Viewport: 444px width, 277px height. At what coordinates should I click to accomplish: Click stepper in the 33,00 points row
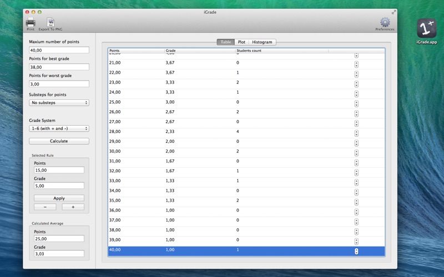click(356, 181)
